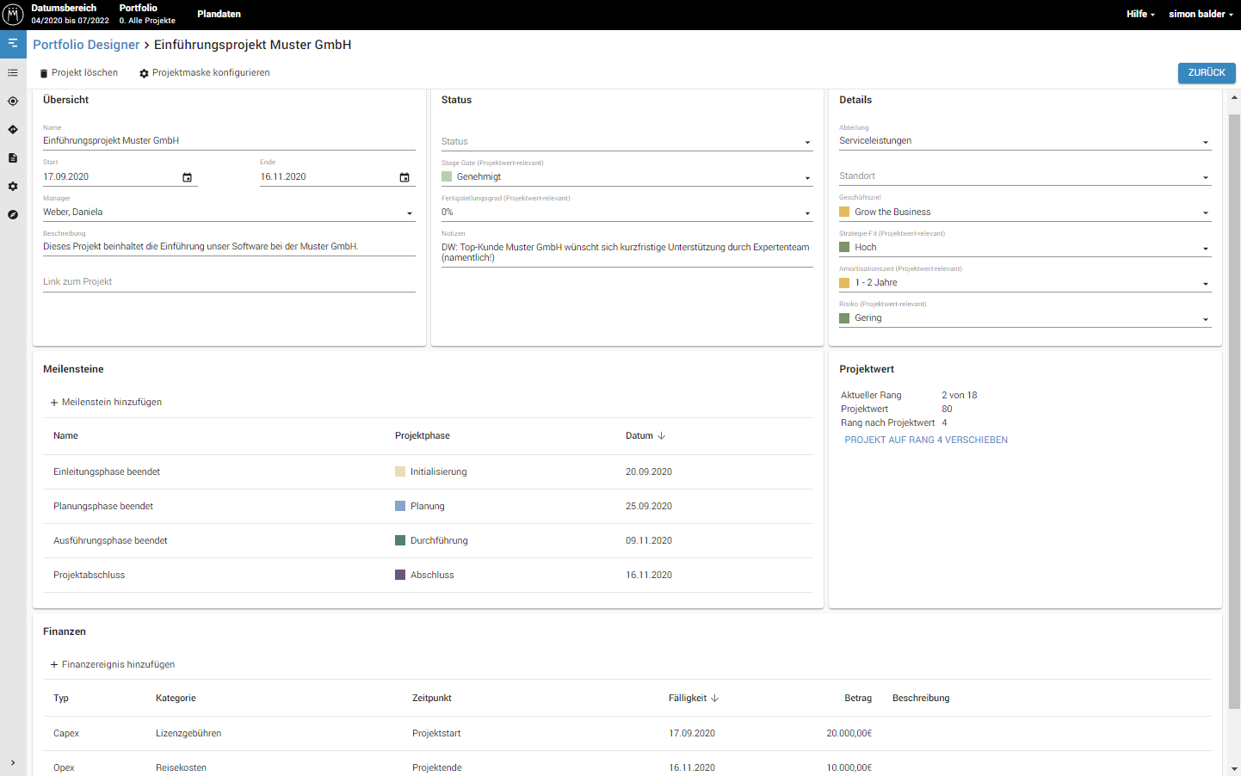Viewport: 1241px width, 776px height.
Task: Add a milestone with Meilenstein hinzufügen
Action: [x=106, y=403]
